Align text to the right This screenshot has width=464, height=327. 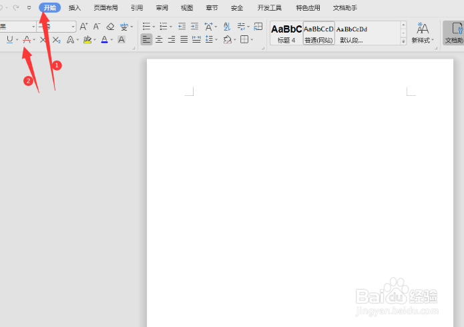pyautogui.click(x=172, y=39)
